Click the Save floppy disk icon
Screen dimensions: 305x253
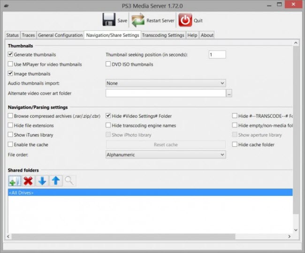(x=109, y=20)
